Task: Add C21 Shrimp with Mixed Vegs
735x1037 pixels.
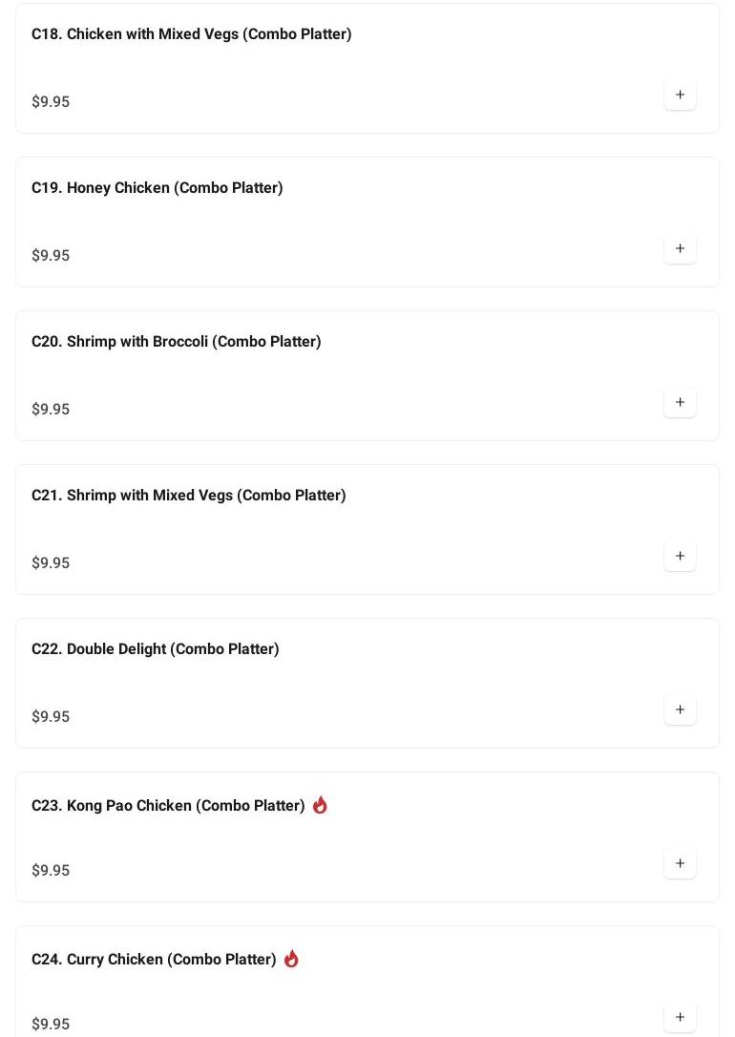Action: 680,557
